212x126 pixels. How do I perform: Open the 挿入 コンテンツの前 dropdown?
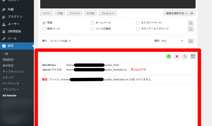tap(60, 41)
